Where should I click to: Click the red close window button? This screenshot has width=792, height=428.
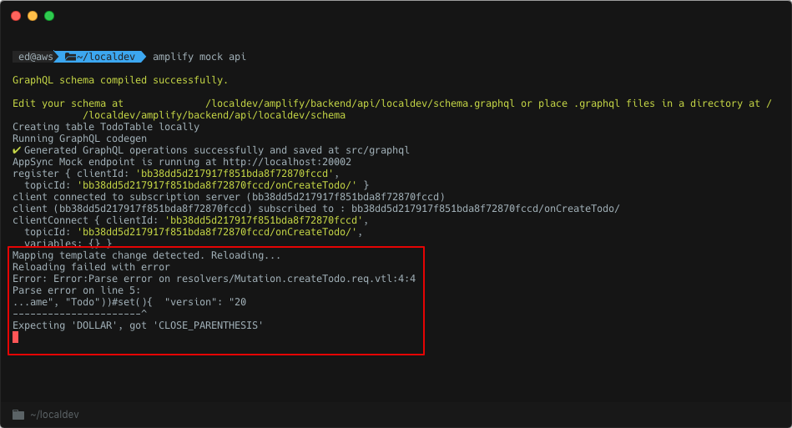pos(16,16)
